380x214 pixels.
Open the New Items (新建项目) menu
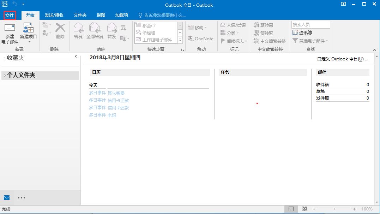coord(28,33)
